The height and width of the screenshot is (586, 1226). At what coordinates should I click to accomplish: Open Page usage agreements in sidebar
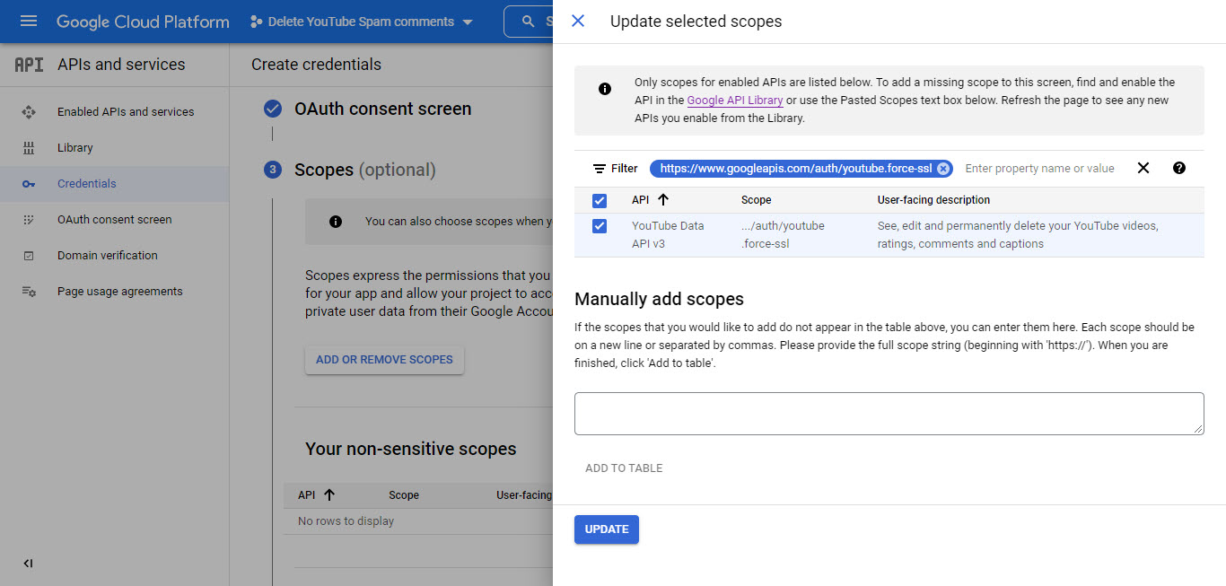pyautogui.click(x=120, y=292)
